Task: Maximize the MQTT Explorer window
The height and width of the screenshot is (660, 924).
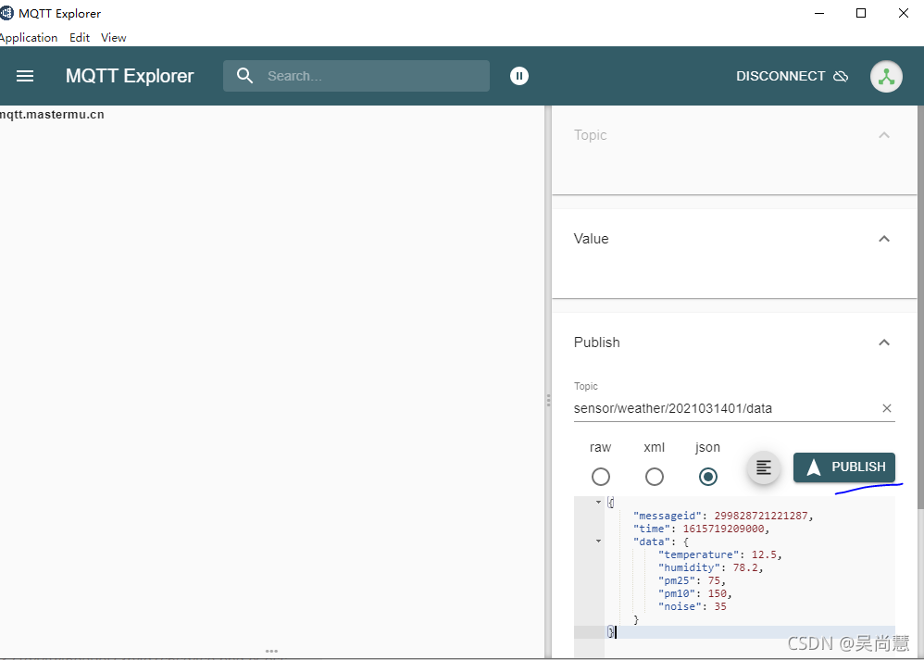Action: 861,13
